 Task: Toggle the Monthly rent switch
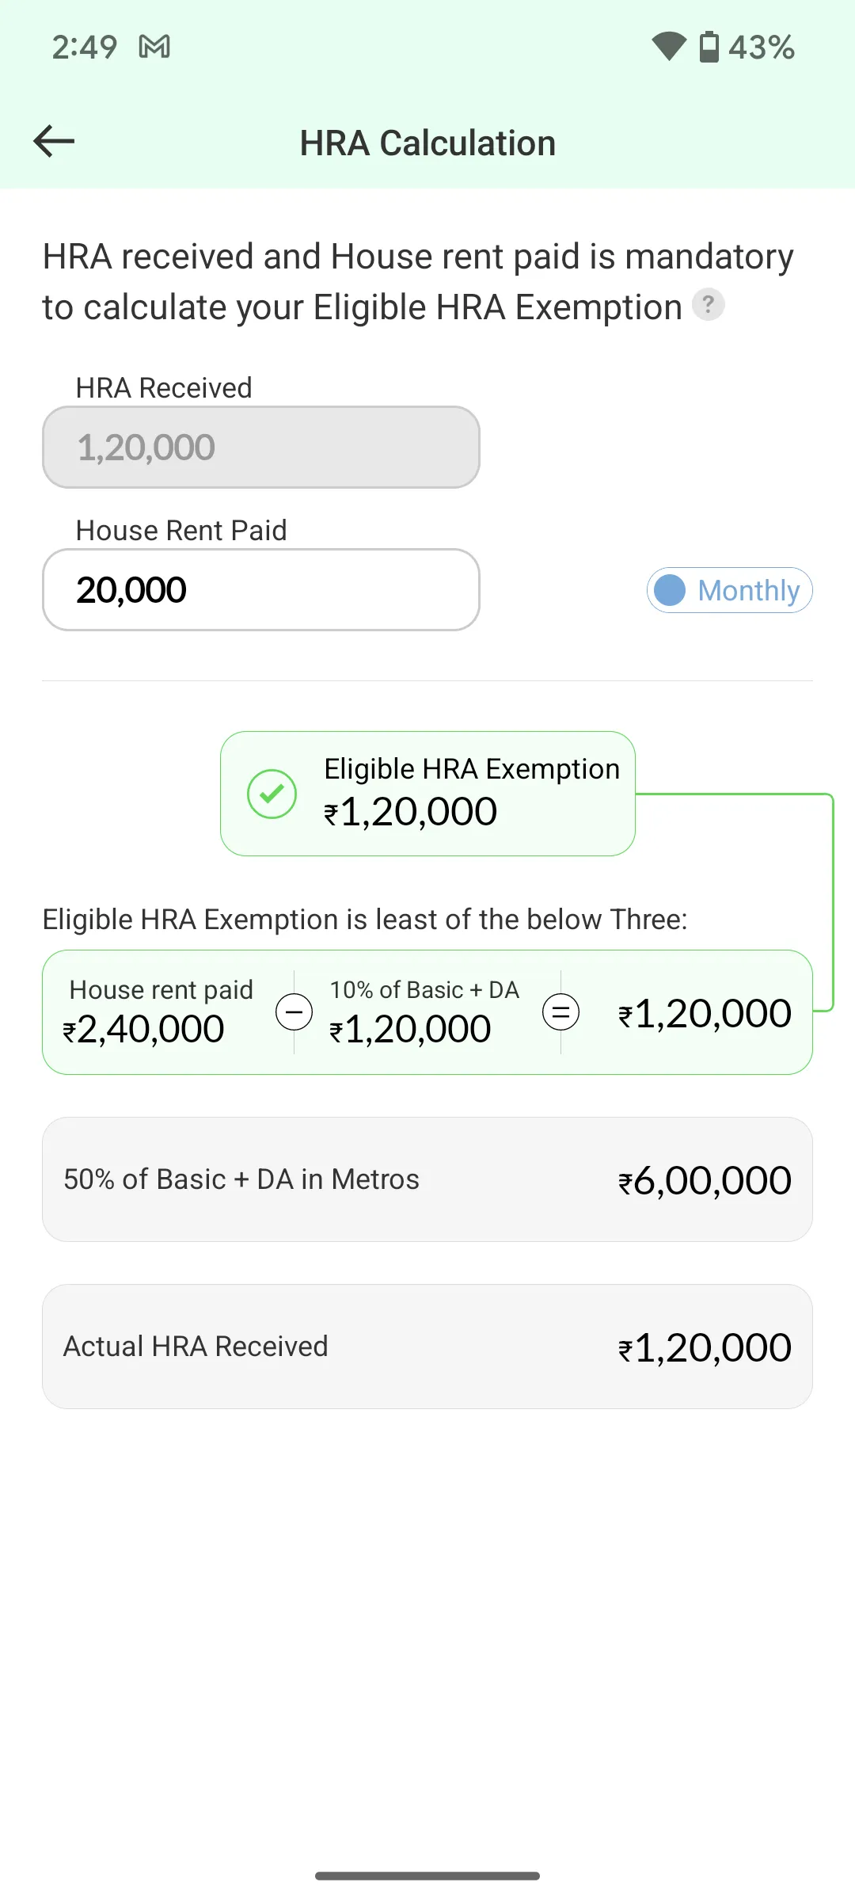(x=729, y=590)
